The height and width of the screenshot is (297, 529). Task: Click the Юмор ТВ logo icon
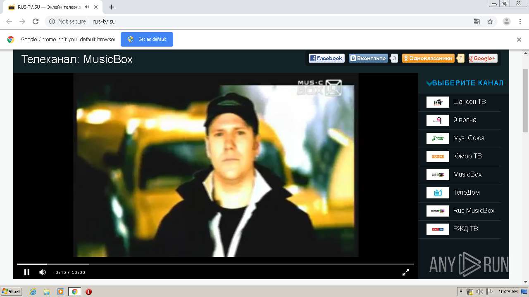click(x=438, y=156)
